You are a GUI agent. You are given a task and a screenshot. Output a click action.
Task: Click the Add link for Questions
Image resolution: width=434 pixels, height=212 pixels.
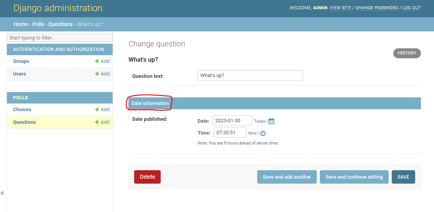102,122
